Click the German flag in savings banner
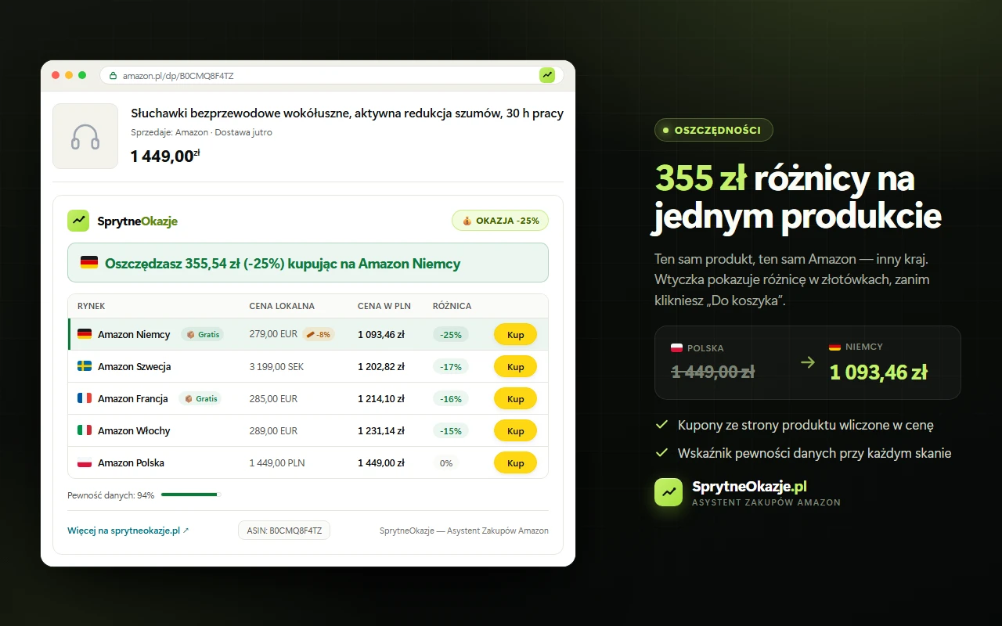Screen dimensions: 1002x626 tap(89, 263)
